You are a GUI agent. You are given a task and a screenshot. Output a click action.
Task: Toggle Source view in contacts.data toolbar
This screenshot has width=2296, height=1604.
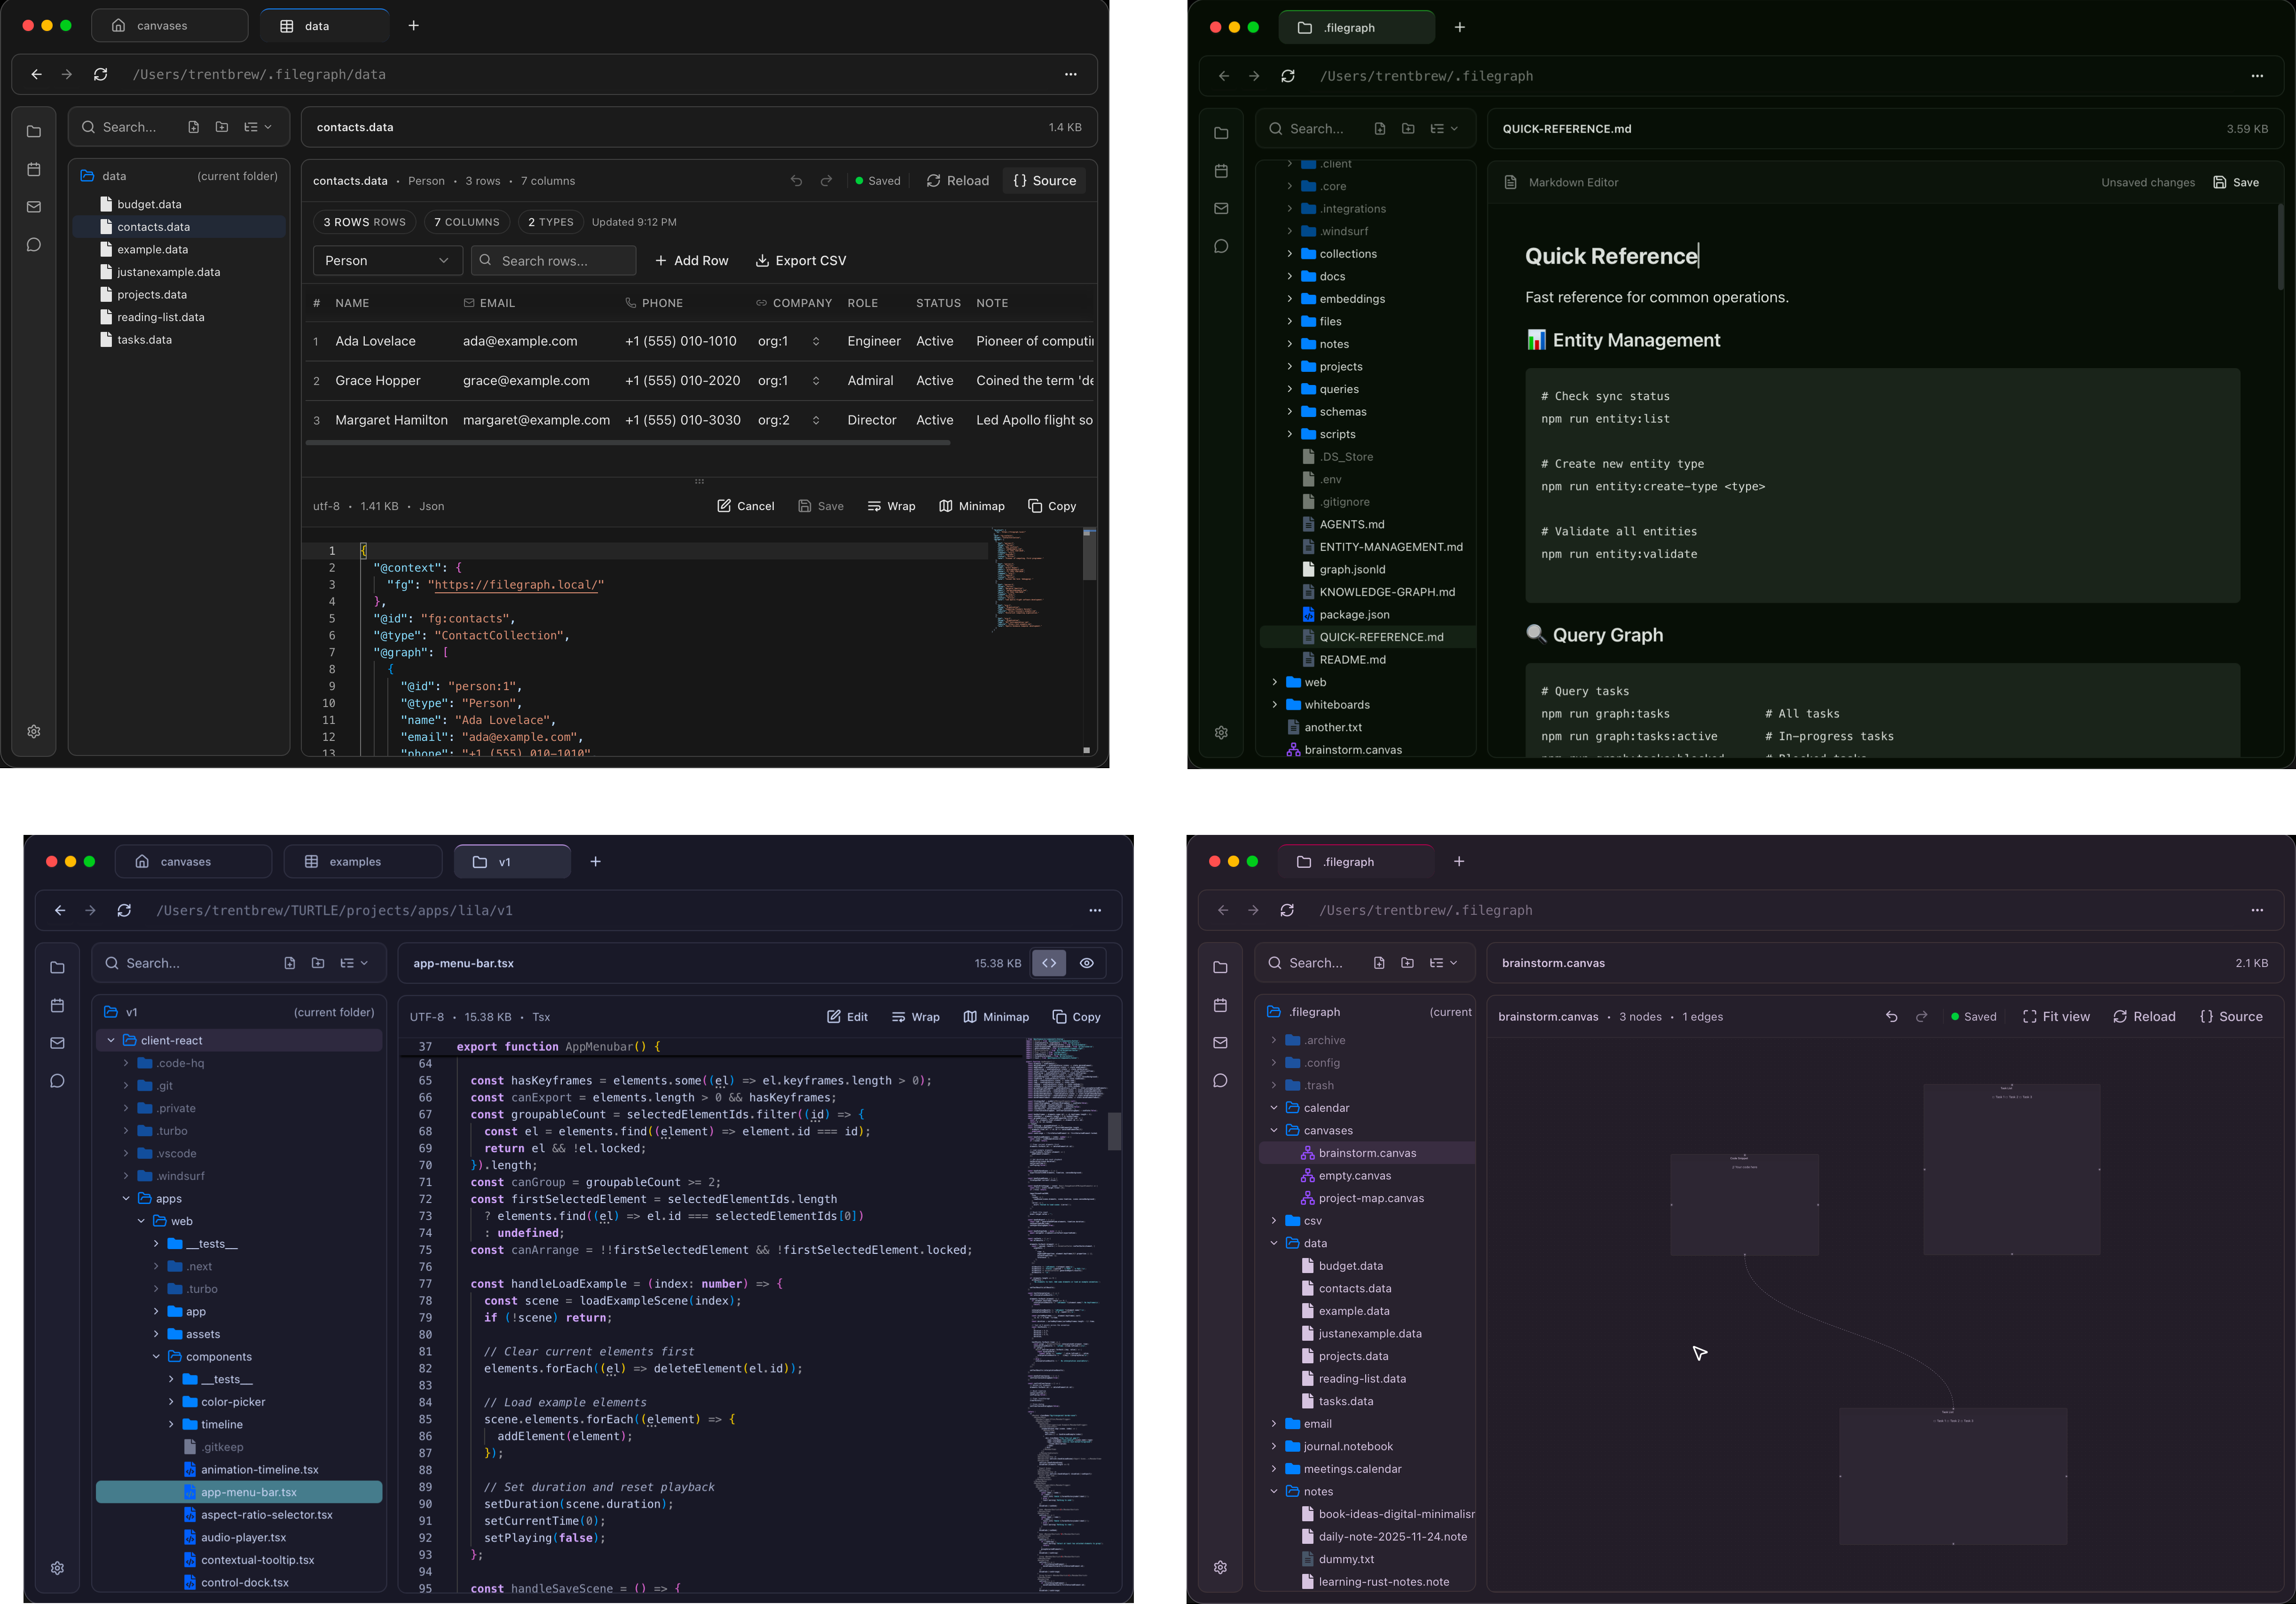[1044, 181]
